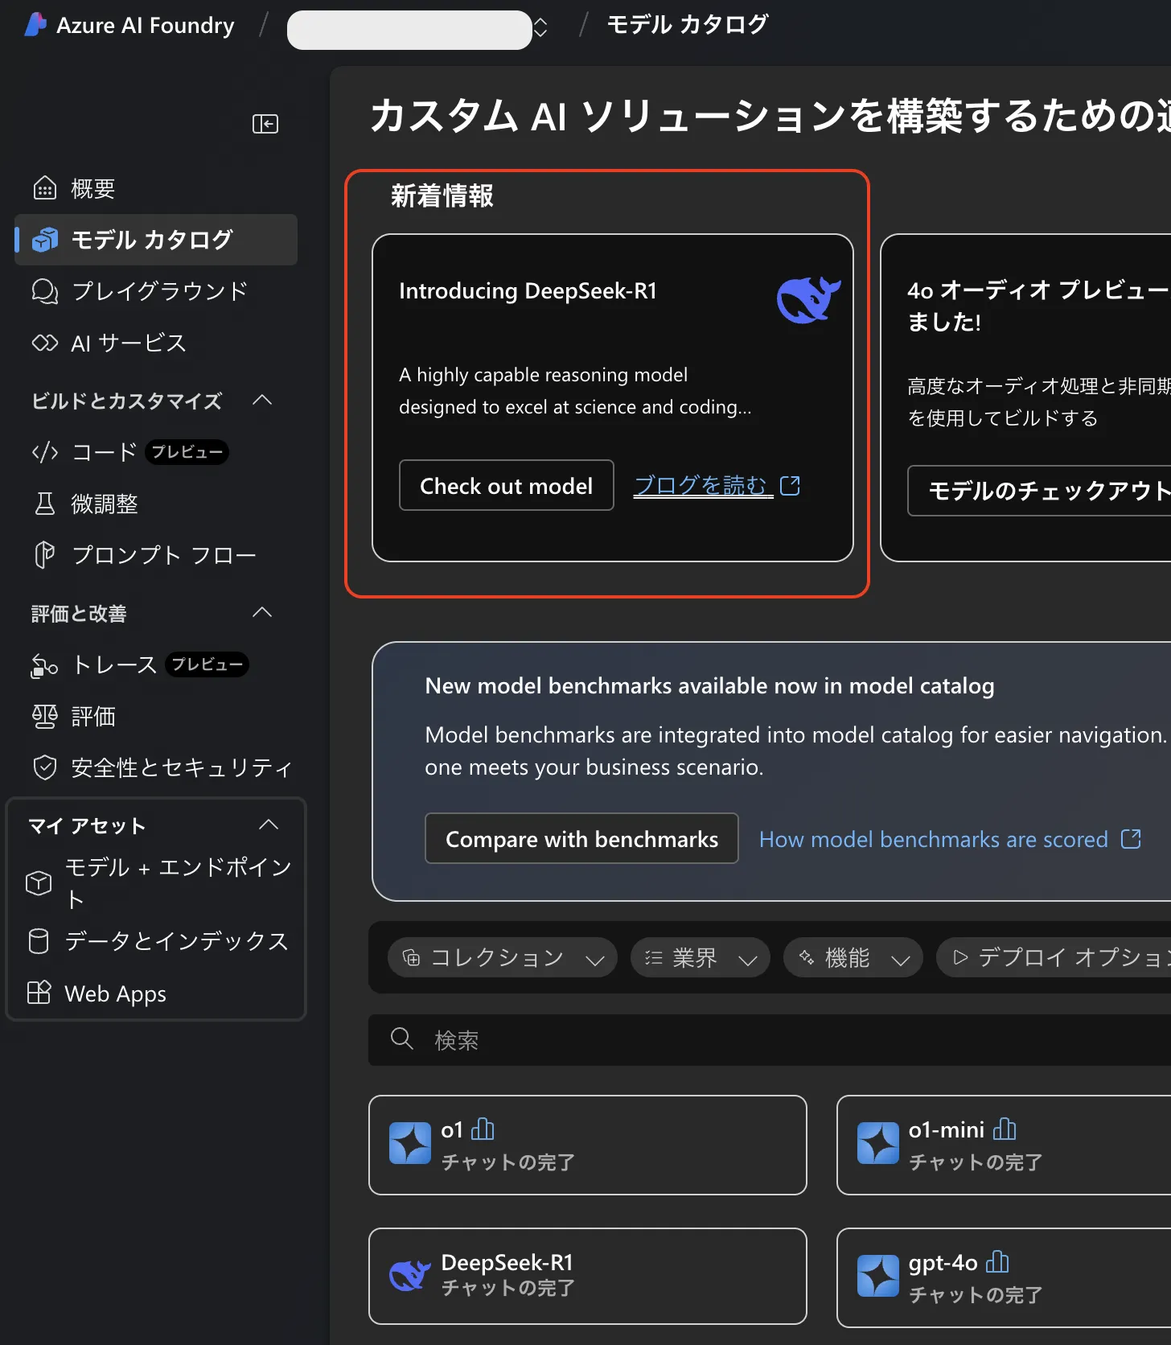Click the データとインデックス cylinder icon

tap(39, 941)
